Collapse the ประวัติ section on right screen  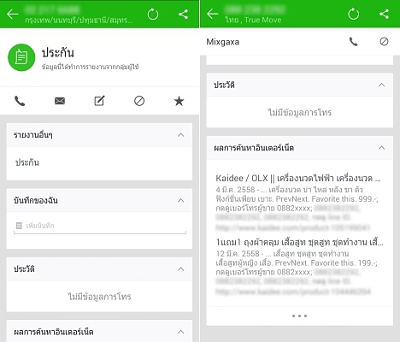[381, 85]
